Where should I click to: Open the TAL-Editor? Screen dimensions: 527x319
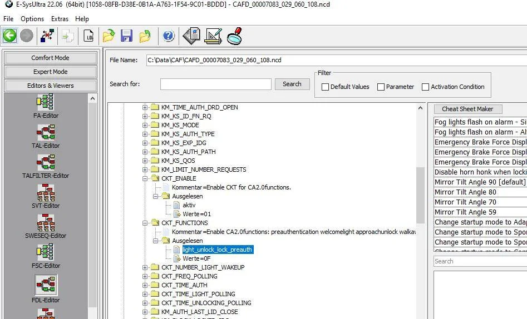(x=46, y=136)
